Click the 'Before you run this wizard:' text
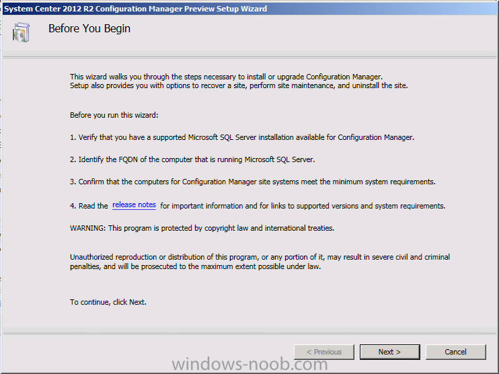The height and width of the screenshot is (374, 499). (x=114, y=115)
